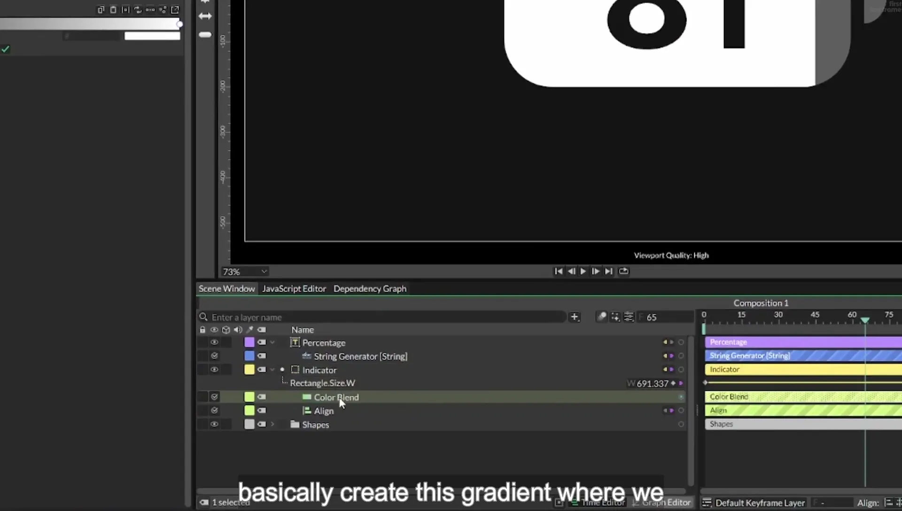
Task: Hide the Percentage layer with eye icon
Action: pos(214,342)
